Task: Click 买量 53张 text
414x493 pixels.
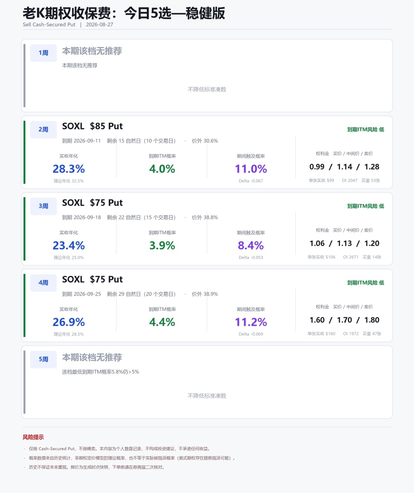Action: click(371, 180)
